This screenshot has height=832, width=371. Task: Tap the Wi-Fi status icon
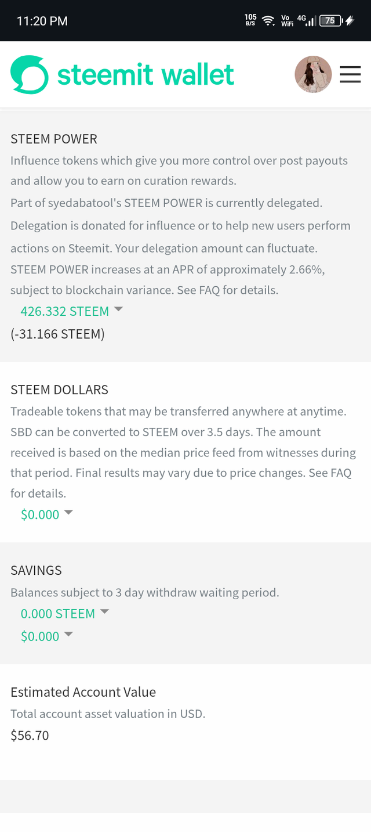point(268,21)
